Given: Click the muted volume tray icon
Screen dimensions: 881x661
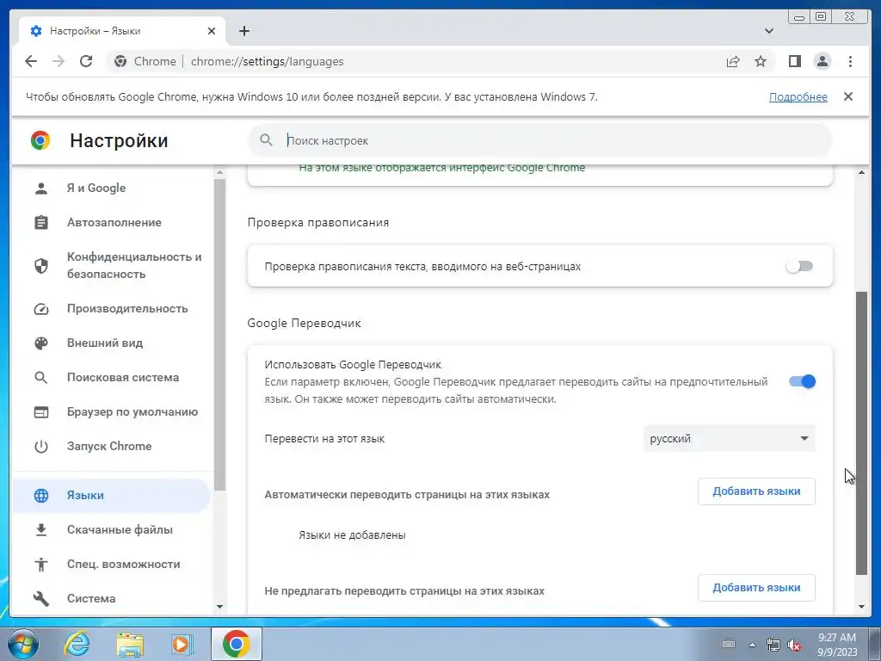Looking at the screenshot, I should tap(794, 645).
